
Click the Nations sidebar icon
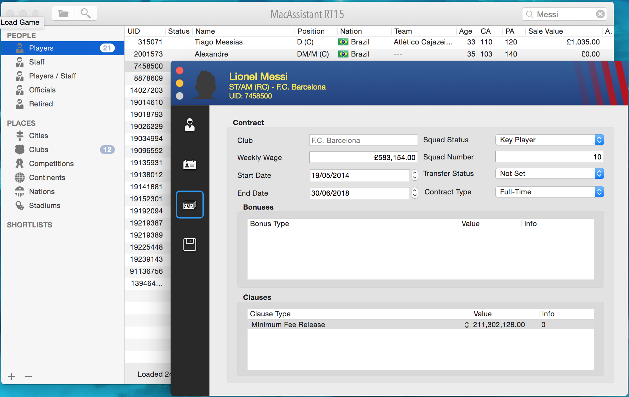click(20, 192)
